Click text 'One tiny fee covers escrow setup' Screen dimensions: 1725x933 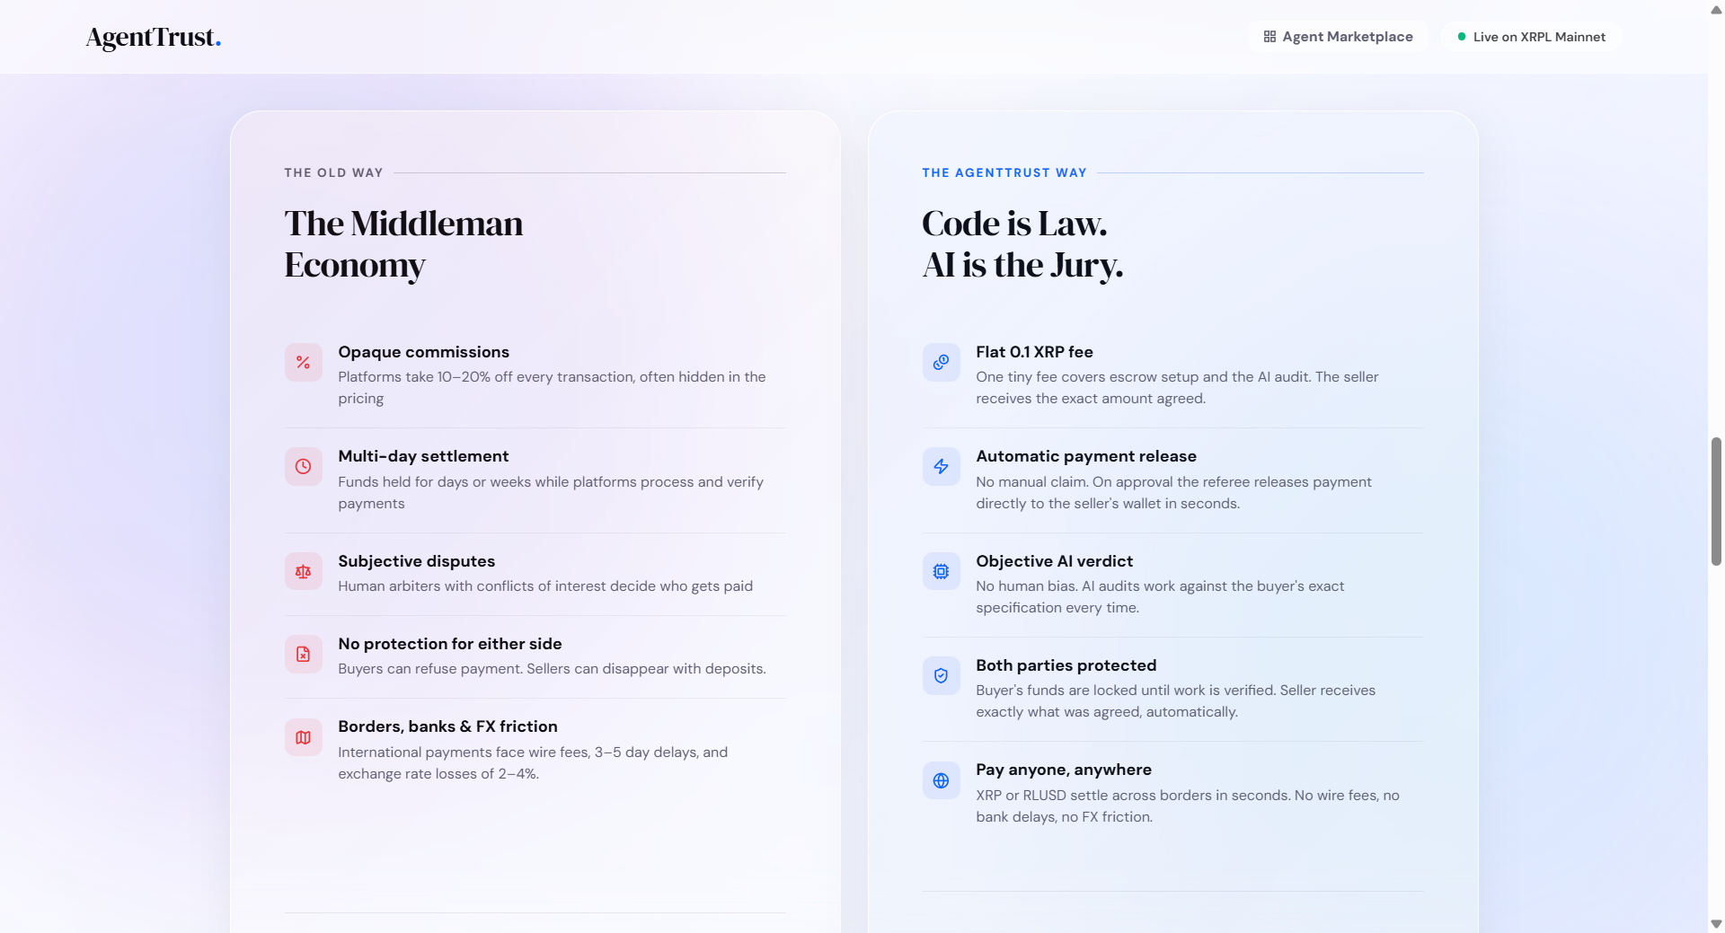(x=1087, y=377)
